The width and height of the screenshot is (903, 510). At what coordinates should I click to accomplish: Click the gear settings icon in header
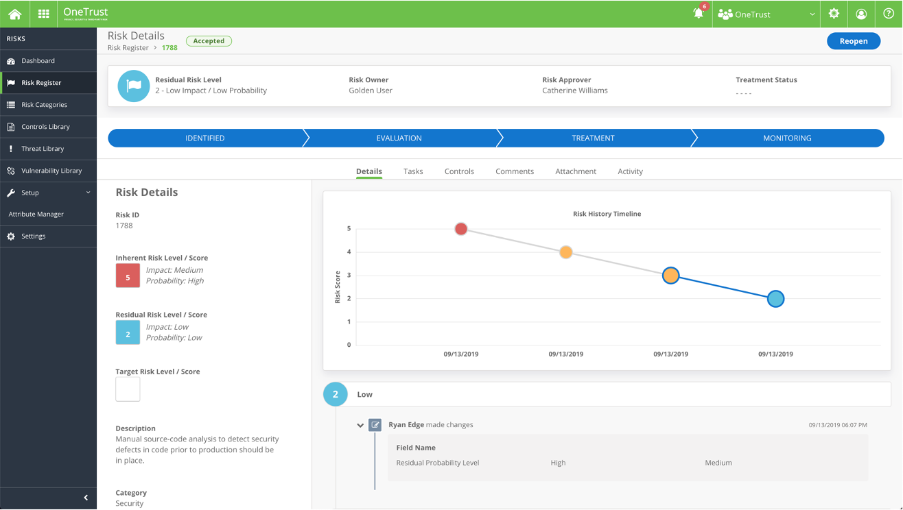pyautogui.click(x=834, y=14)
